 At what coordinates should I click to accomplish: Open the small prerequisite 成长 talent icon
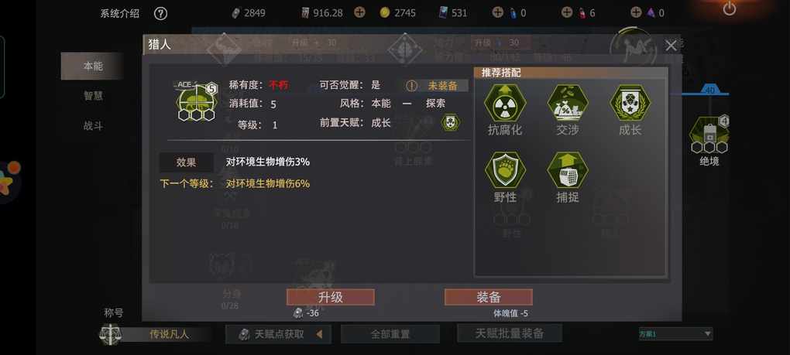point(451,123)
